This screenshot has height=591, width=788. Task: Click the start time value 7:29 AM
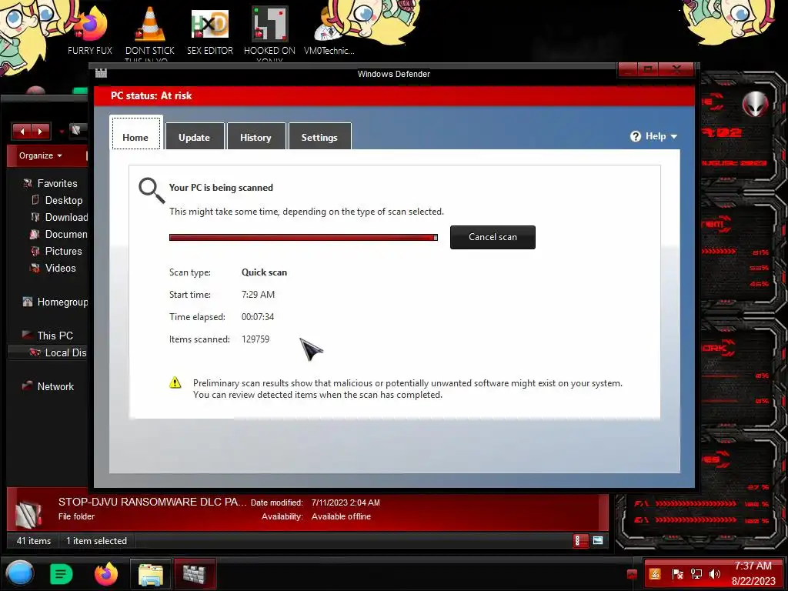258,295
